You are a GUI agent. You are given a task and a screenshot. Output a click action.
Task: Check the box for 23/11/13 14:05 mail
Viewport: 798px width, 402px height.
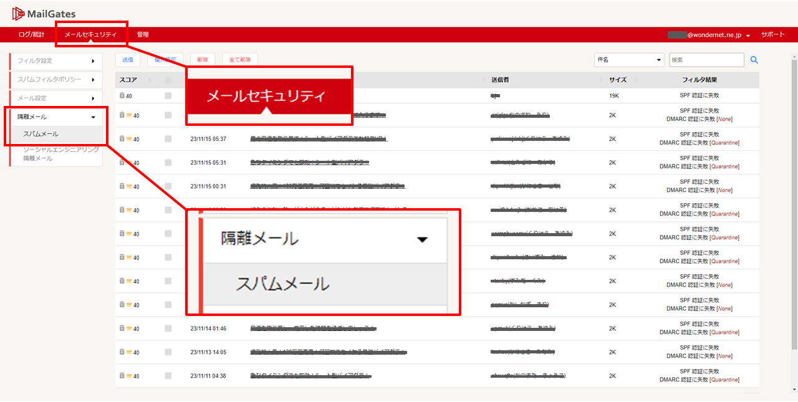coord(168,352)
